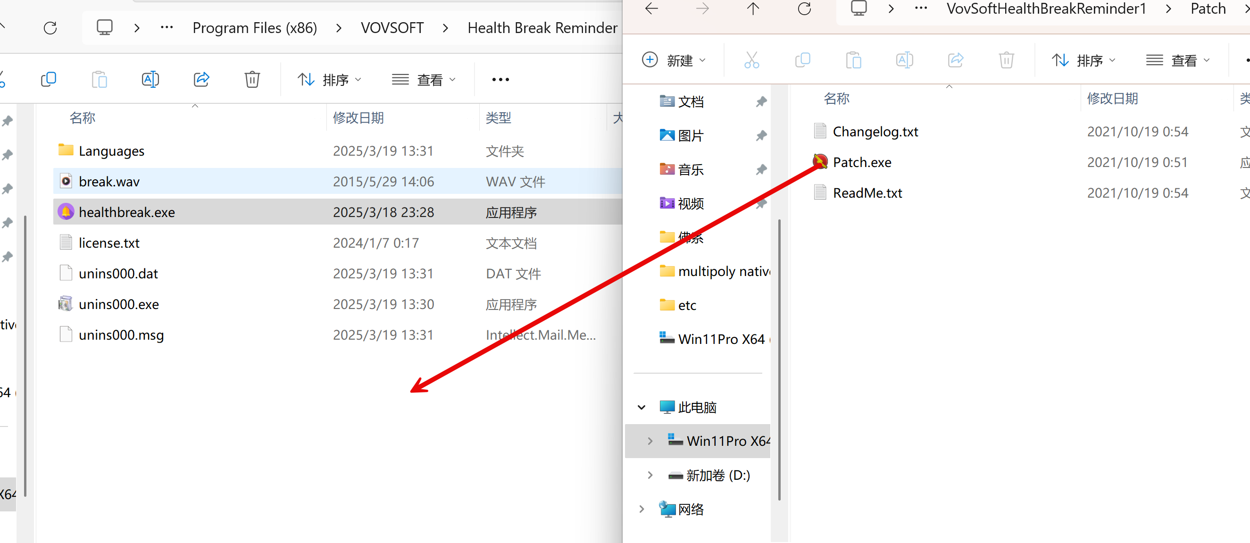Click the copy icon in left window toolbar

click(49, 79)
